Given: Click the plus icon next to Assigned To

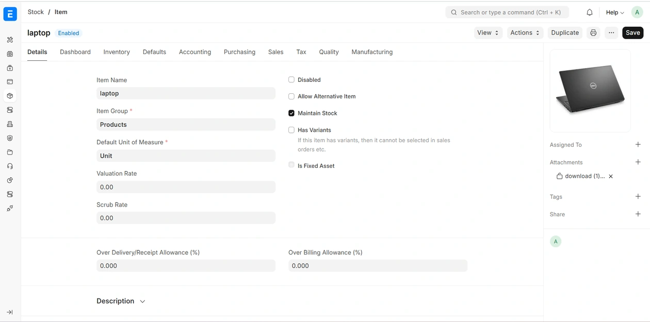Looking at the screenshot, I should (638, 145).
